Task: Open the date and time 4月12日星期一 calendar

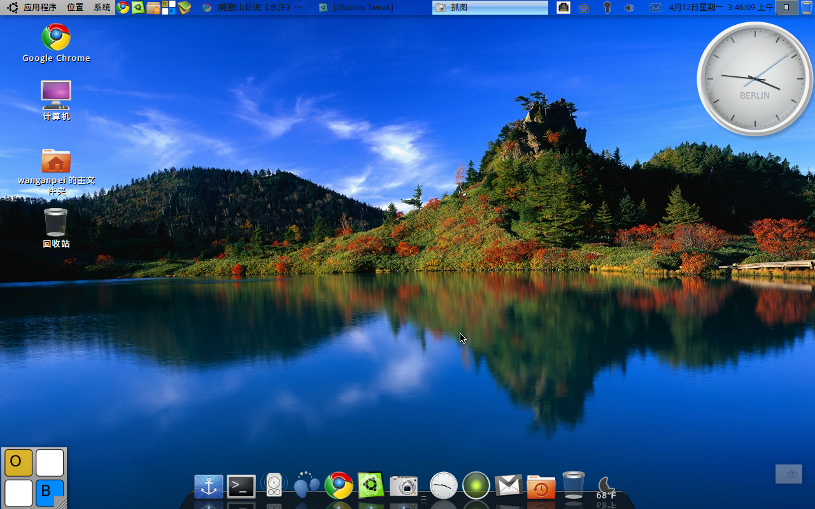Action: (x=721, y=8)
